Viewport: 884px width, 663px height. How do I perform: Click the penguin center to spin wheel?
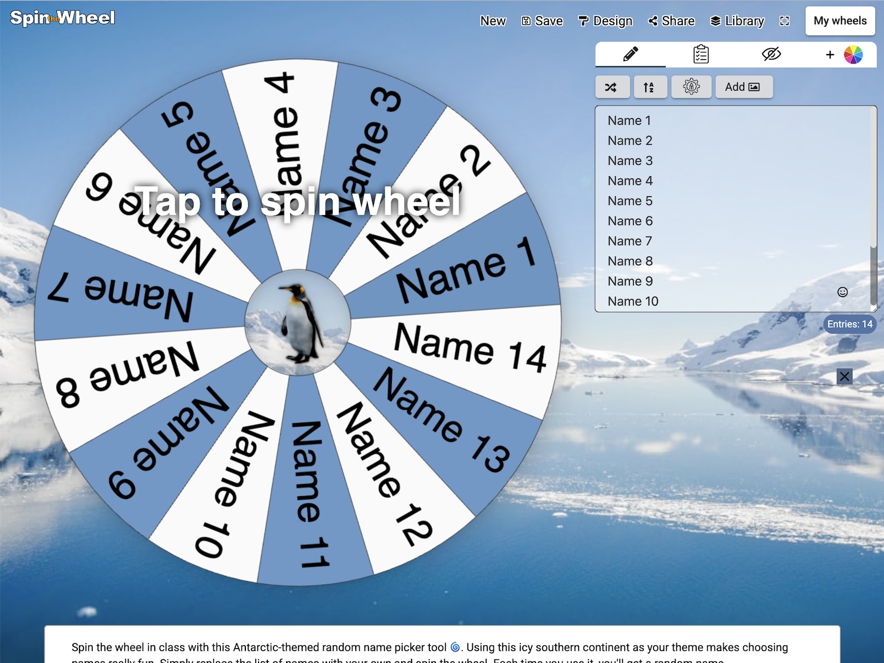(298, 322)
